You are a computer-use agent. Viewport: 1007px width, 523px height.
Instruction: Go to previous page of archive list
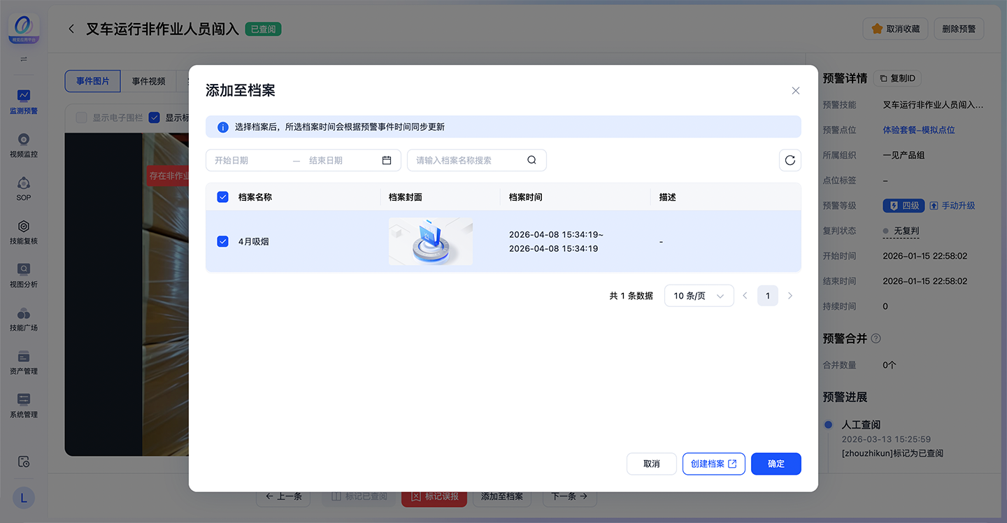(745, 296)
